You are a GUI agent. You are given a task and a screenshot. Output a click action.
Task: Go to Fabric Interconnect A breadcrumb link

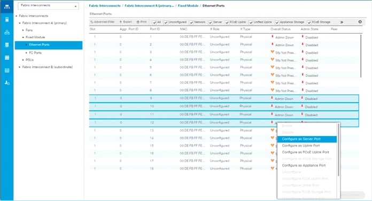click(x=149, y=6)
